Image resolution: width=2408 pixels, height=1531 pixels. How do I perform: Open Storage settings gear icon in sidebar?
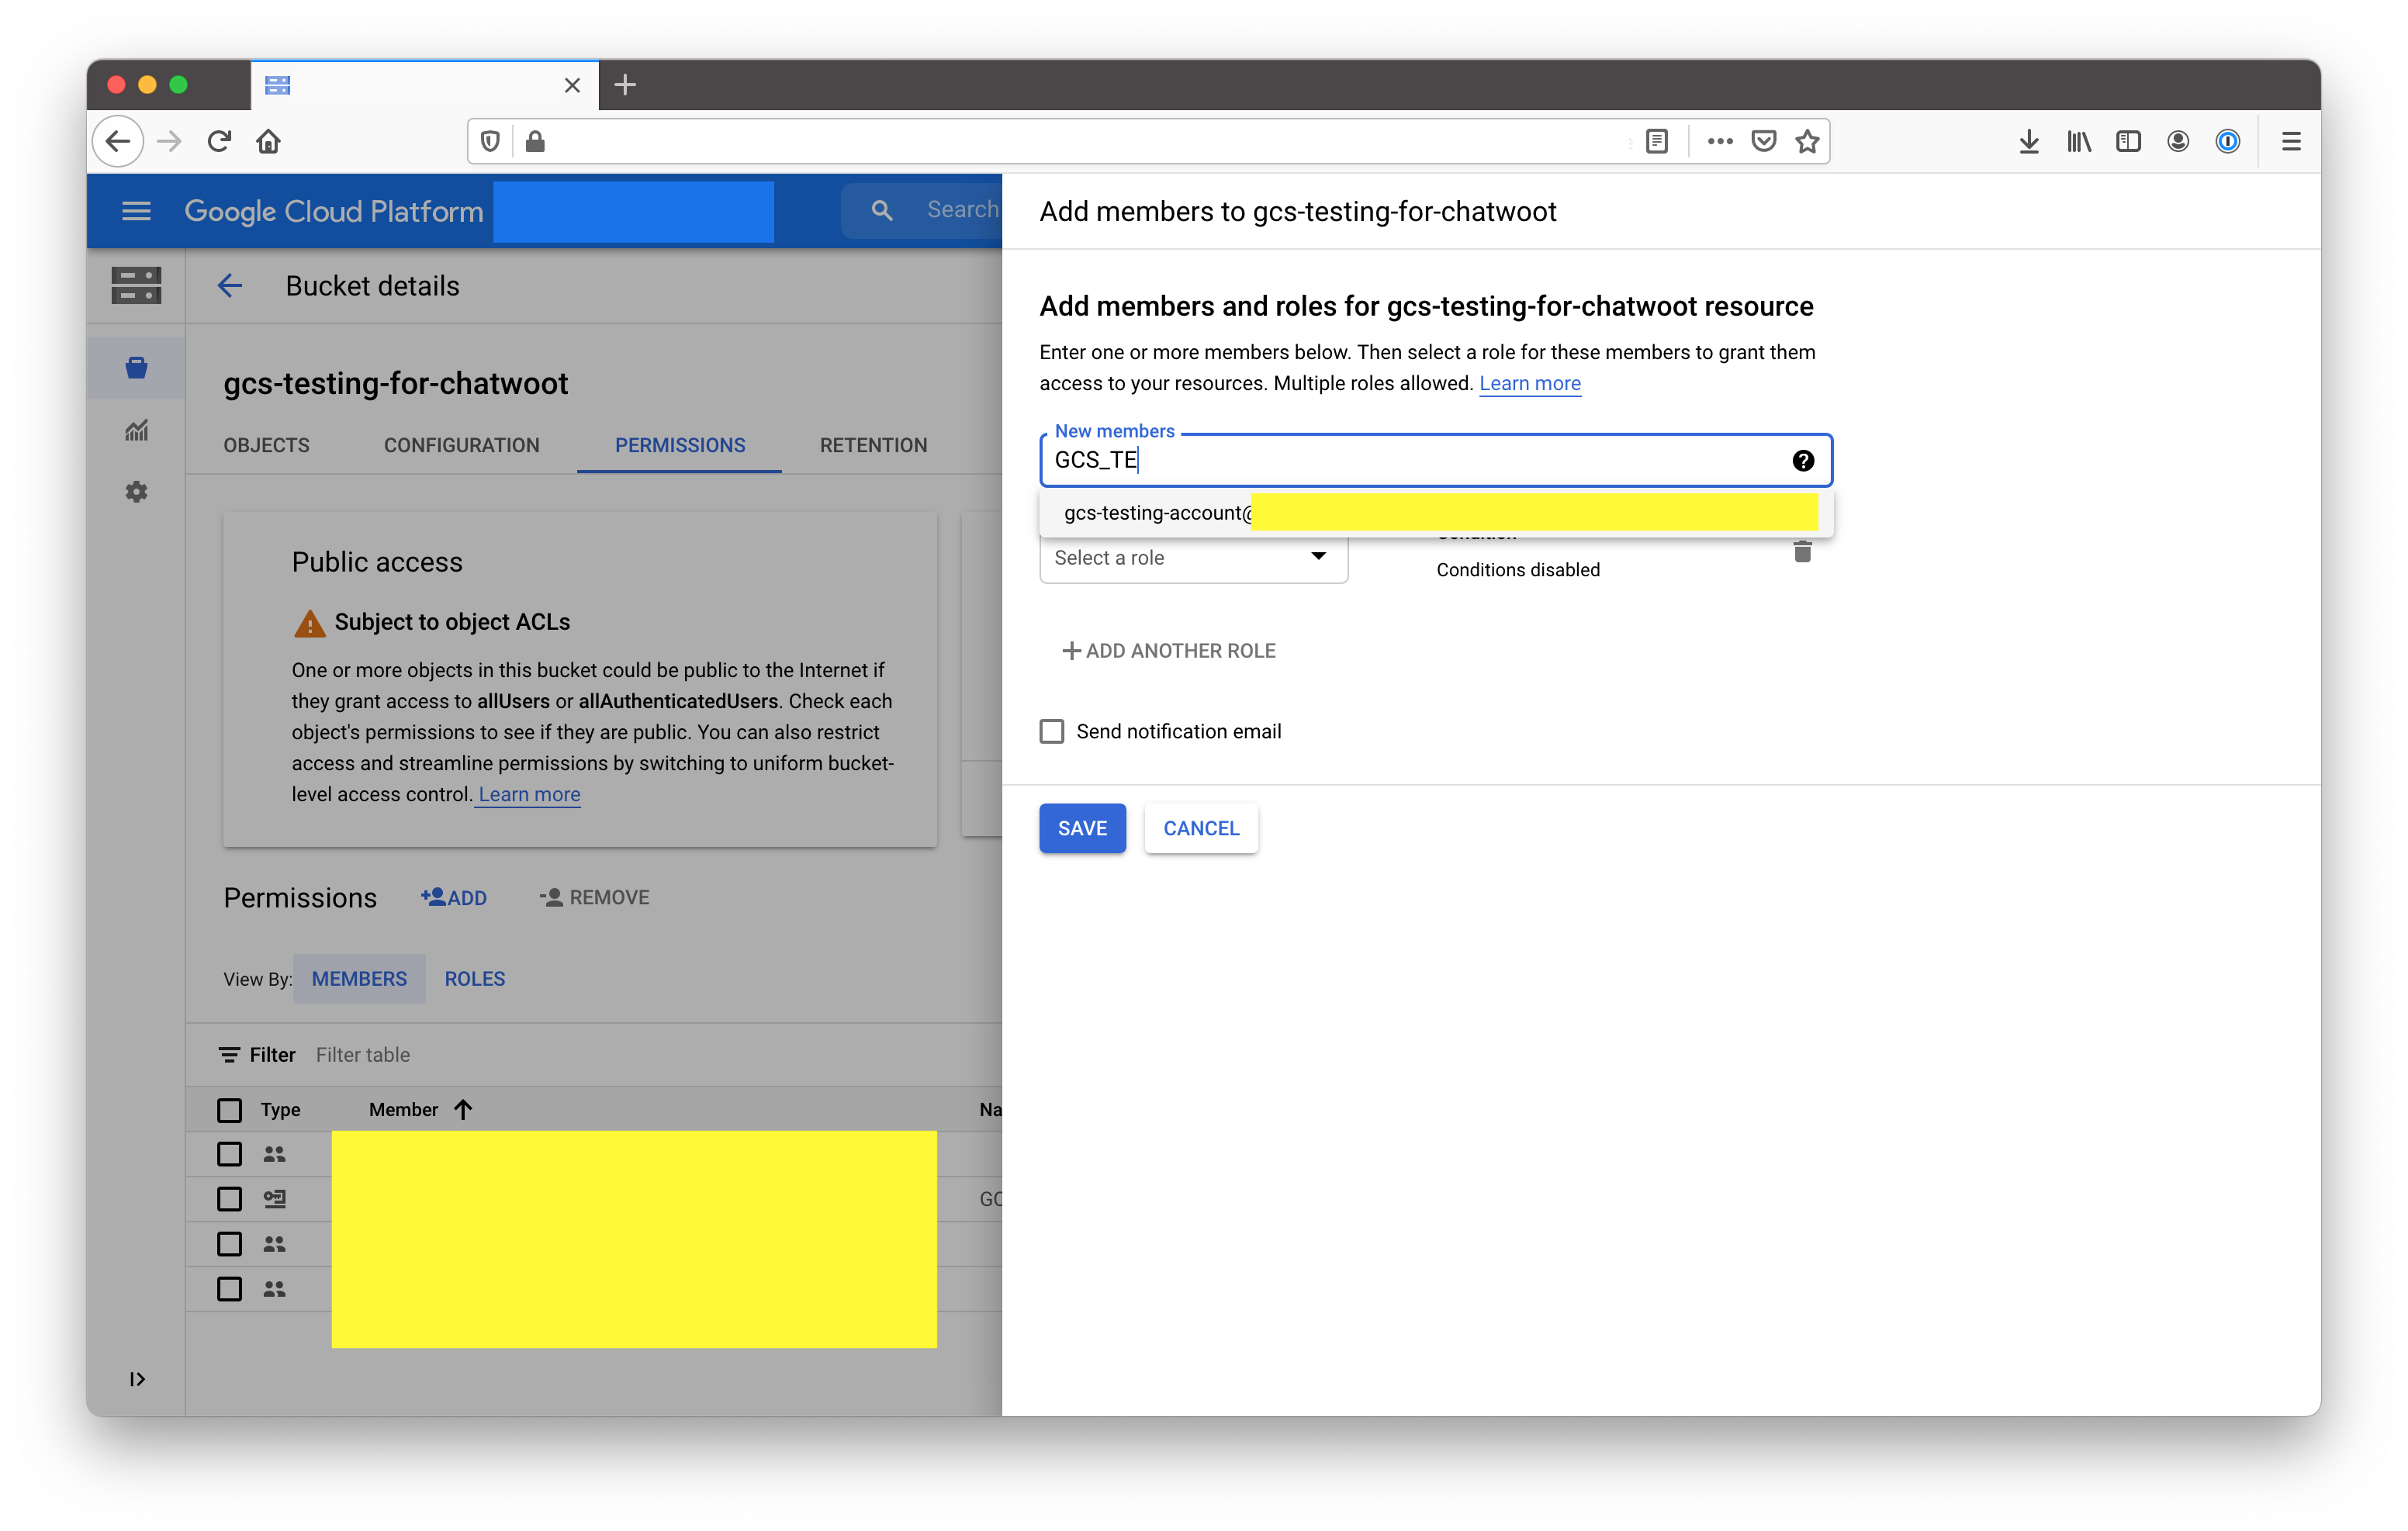coord(136,492)
